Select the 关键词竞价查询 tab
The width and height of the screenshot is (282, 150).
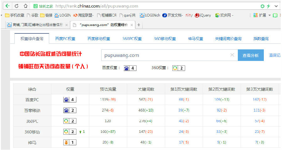click(228, 38)
